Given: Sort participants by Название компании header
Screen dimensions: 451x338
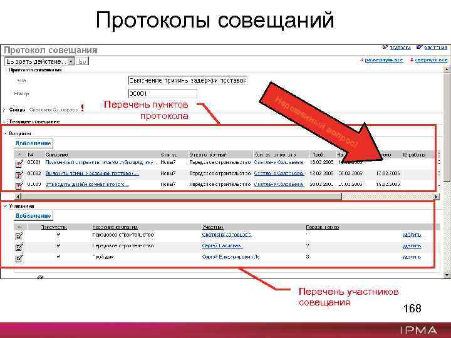Looking at the screenshot, I should pyautogui.click(x=115, y=227).
